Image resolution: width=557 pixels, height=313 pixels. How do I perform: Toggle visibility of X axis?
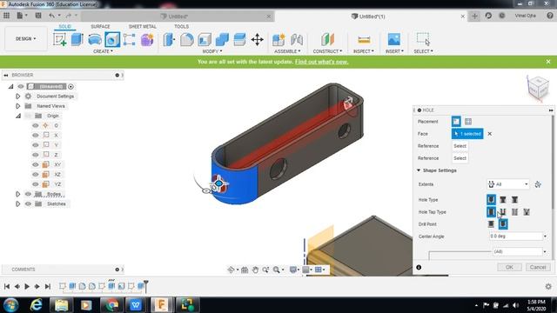point(35,136)
